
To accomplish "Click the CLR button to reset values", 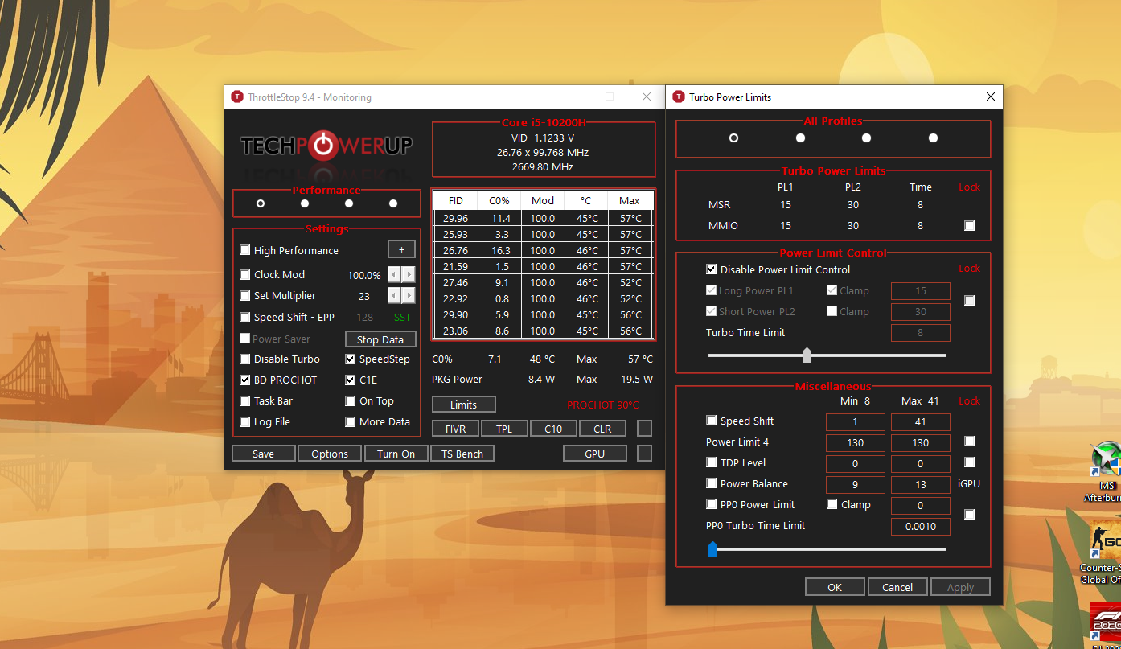I will tap(602, 429).
